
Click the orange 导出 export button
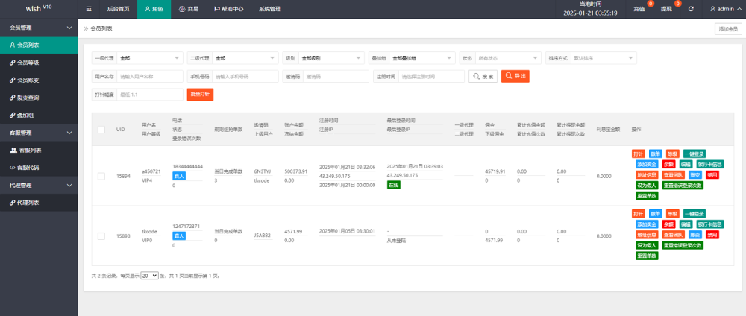515,76
